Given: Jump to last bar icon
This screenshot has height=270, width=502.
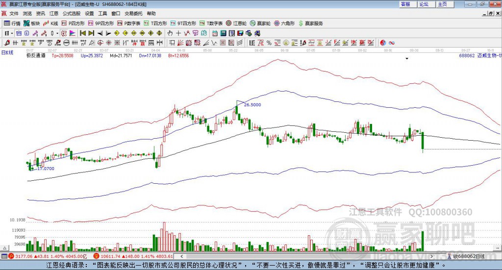Looking at the screenshot, I should click(91, 33).
